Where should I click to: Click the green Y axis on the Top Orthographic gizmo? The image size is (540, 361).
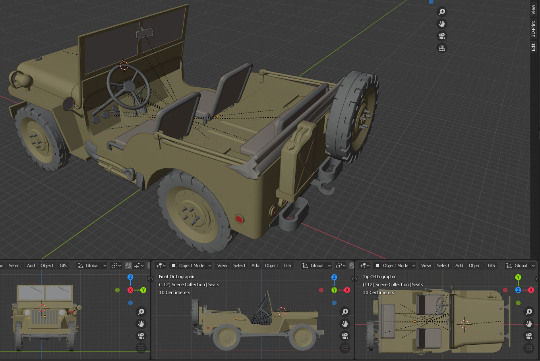[x=518, y=277]
